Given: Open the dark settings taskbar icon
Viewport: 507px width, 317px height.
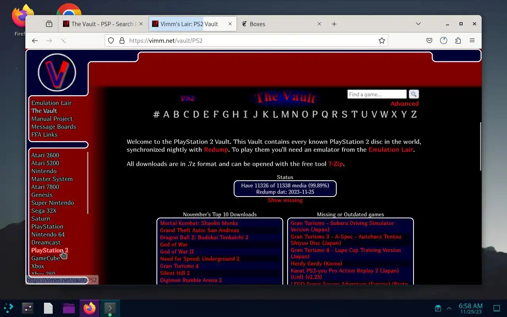Looking at the screenshot, I should point(28,308).
